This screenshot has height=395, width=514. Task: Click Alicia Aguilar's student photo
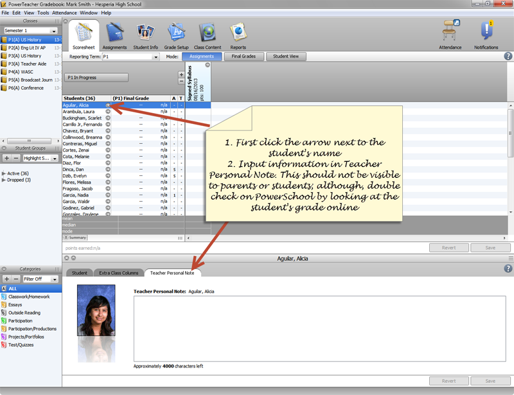pos(96,310)
